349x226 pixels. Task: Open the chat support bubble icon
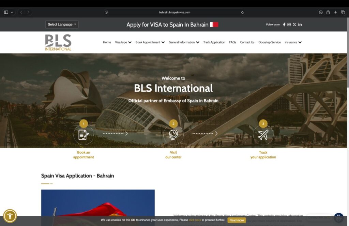click(x=338, y=217)
